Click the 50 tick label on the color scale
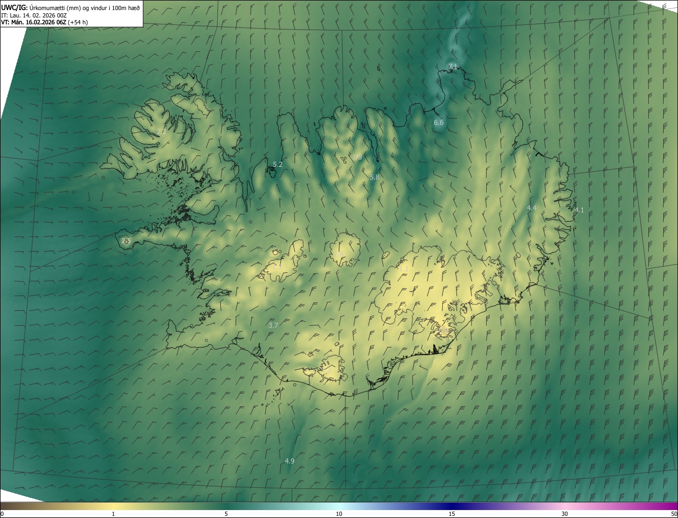The image size is (678, 518). pos(674,514)
